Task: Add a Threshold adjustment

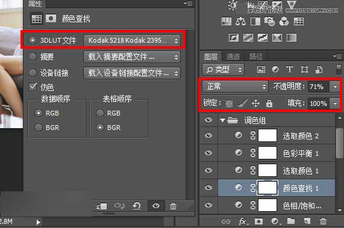Action: [x=263, y=38]
